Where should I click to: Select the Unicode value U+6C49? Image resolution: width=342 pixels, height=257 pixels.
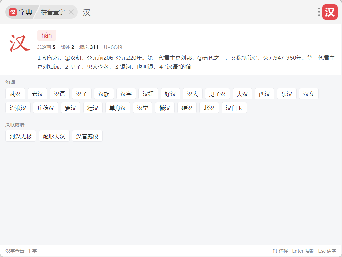[113, 47]
